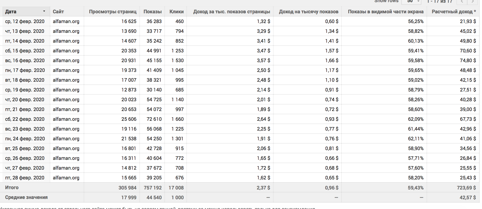Click impressions value 72 610
The width and height of the screenshot is (482, 209).
point(154,119)
